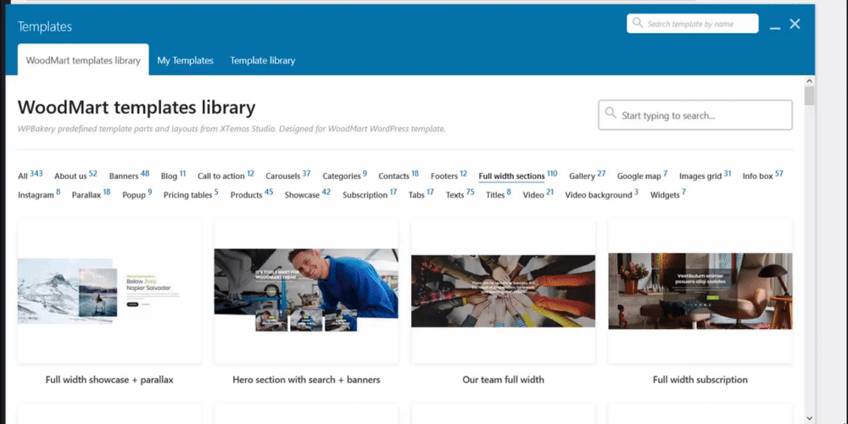Close the Templates panel

[795, 24]
